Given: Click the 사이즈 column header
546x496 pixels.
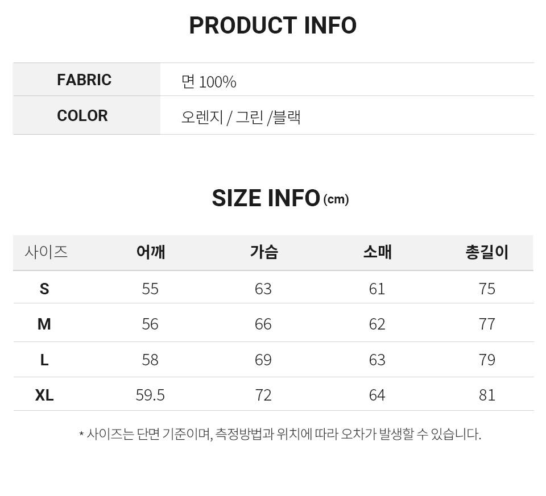Looking at the screenshot, I should point(46,252).
